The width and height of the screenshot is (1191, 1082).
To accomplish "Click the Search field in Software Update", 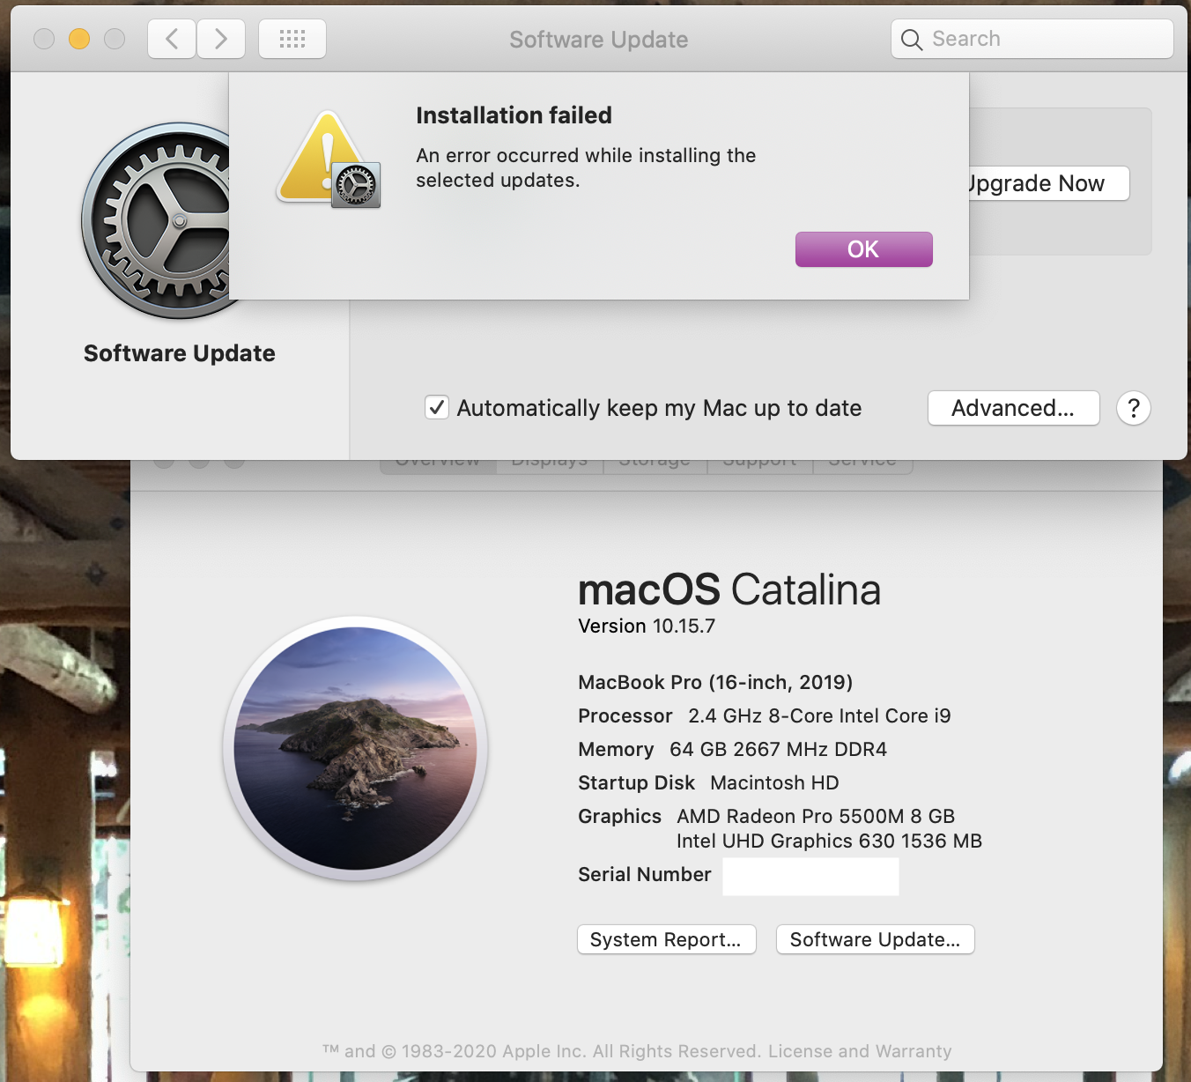I will (x=1032, y=39).
